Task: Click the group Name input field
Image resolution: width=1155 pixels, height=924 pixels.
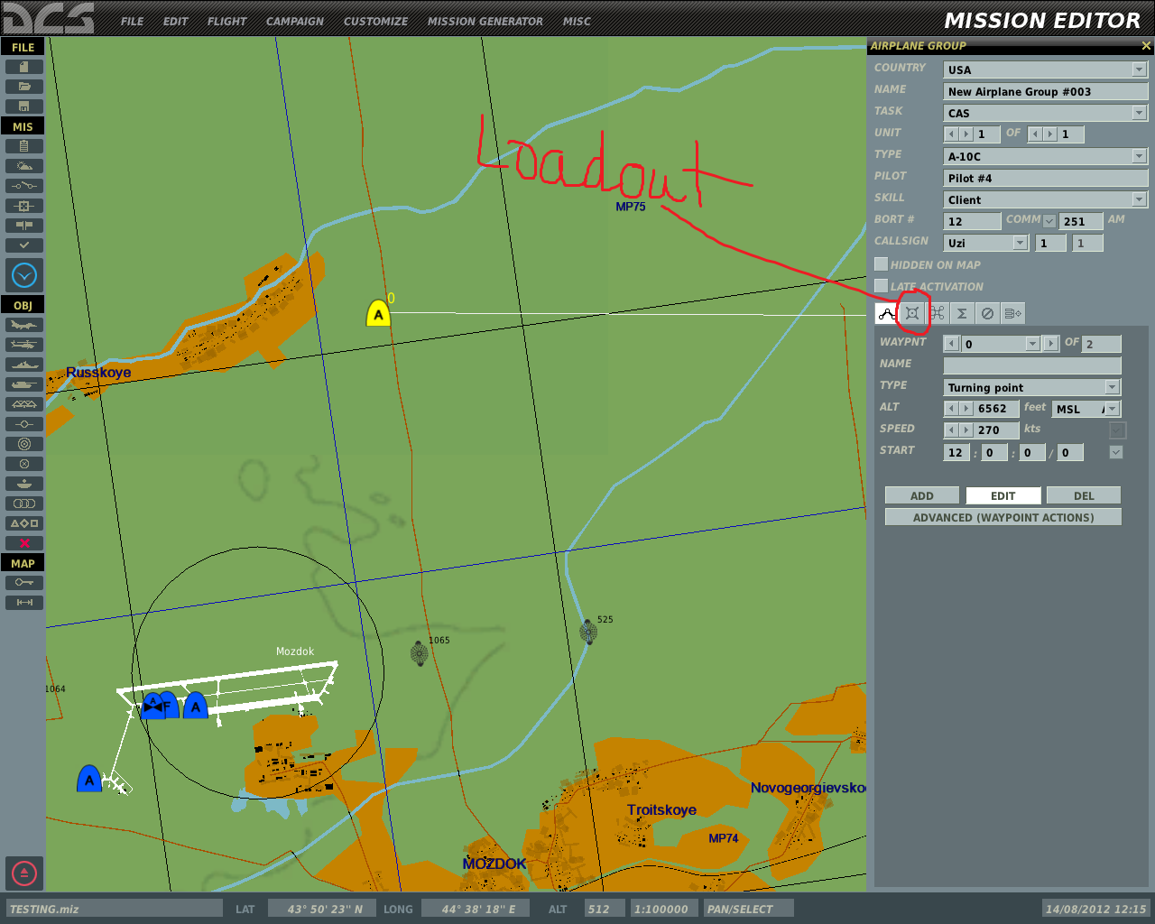Action: 1046,91
